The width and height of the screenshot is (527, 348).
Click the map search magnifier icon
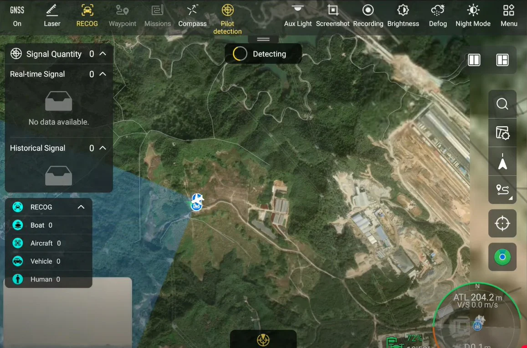pyautogui.click(x=502, y=104)
